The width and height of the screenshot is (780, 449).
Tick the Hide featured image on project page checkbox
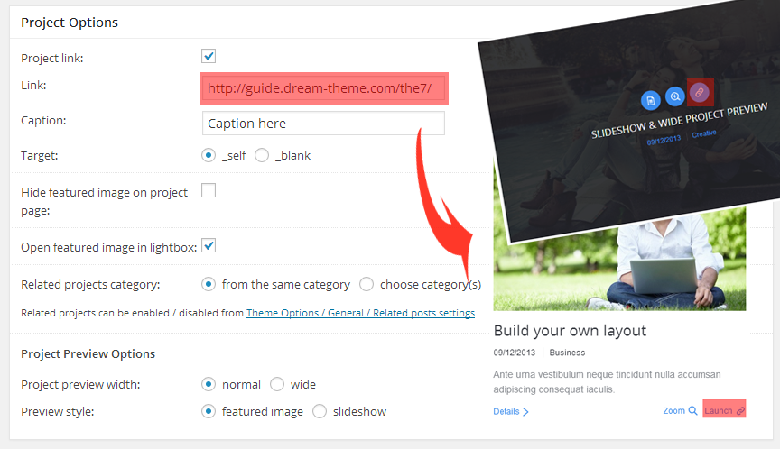tap(209, 190)
